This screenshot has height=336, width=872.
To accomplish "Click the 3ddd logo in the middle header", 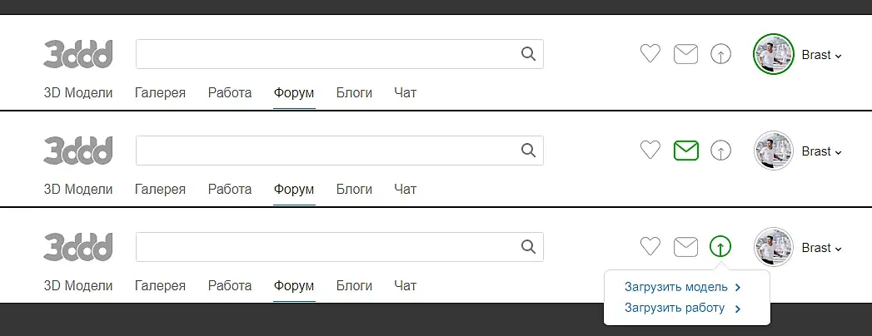I will pyautogui.click(x=78, y=151).
